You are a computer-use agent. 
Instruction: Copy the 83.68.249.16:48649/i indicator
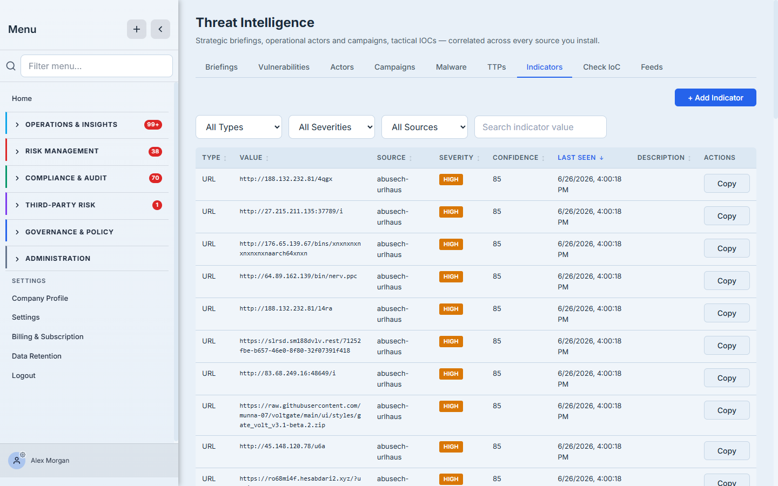click(727, 378)
